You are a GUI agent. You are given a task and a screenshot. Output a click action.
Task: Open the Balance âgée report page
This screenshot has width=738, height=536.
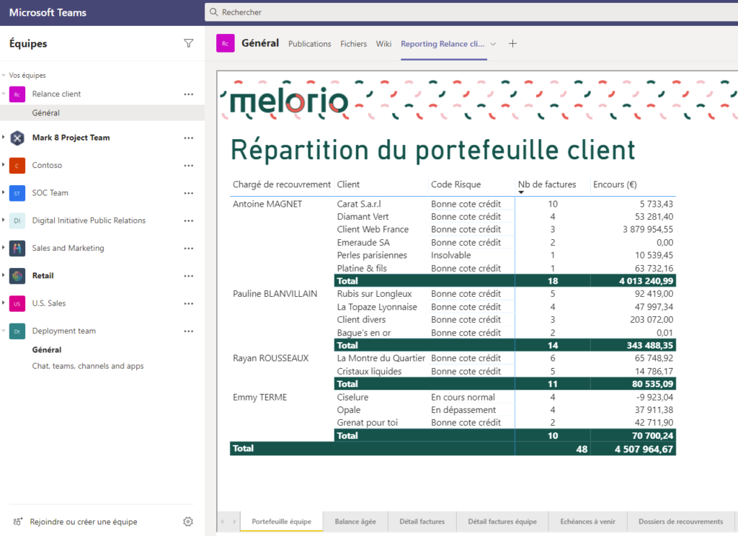click(355, 522)
